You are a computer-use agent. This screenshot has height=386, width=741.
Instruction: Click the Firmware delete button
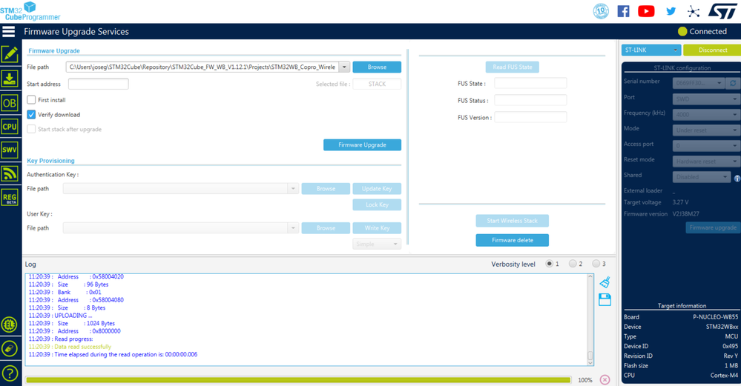click(x=513, y=240)
